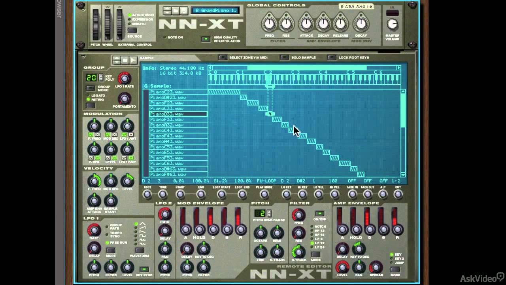Click the sample list scroll up arrow
The image size is (506, 285).
click(x=403, y=92)
